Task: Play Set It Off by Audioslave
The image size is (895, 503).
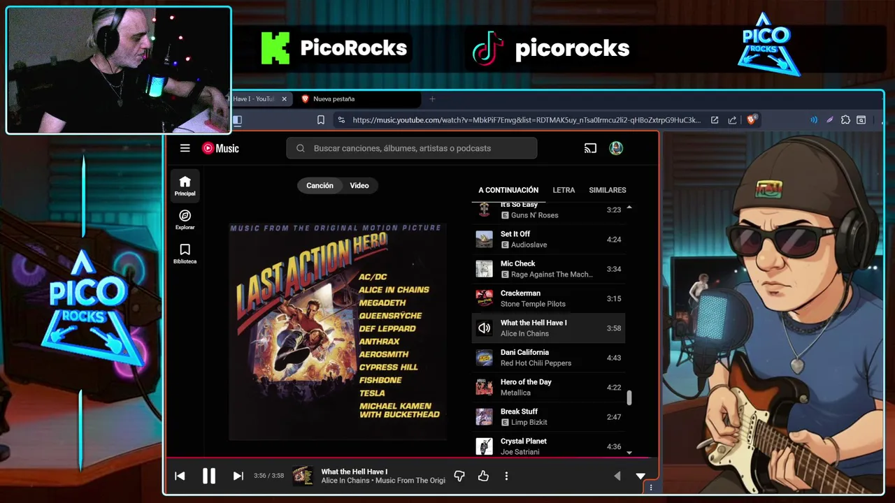Action: [x=549, y=239]
